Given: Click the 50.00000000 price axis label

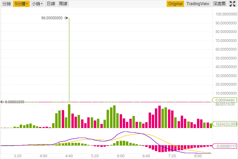Looking at the screenshot, I should coord(226,58).
